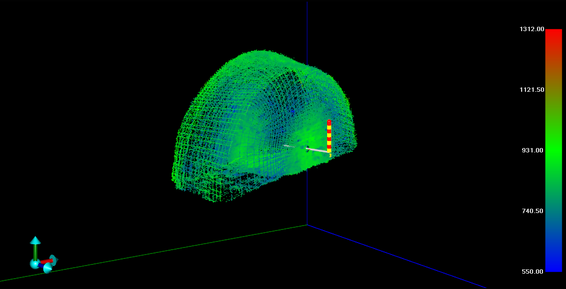566x289 pixels.
Task: Click the bright green middle of color bar
Action: pyautogui.click(x=553, y=150)
